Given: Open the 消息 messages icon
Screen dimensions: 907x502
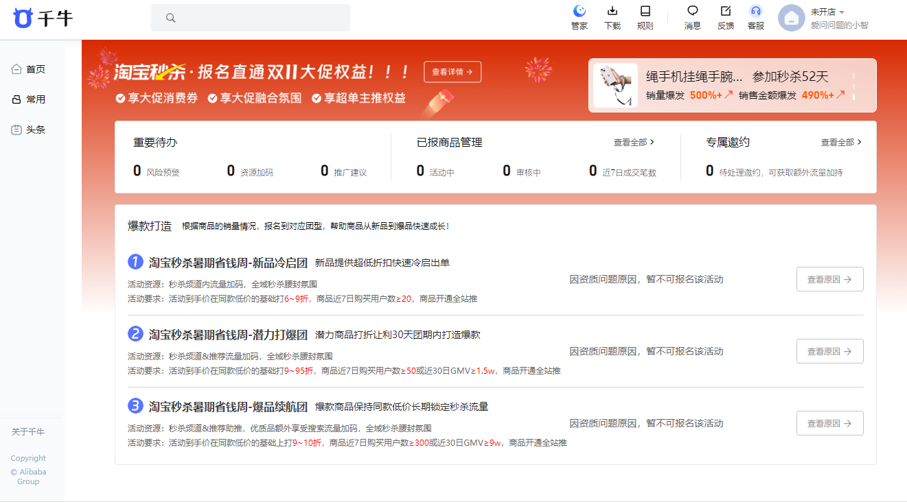Looking at the screenshot, I should [693, 11].
